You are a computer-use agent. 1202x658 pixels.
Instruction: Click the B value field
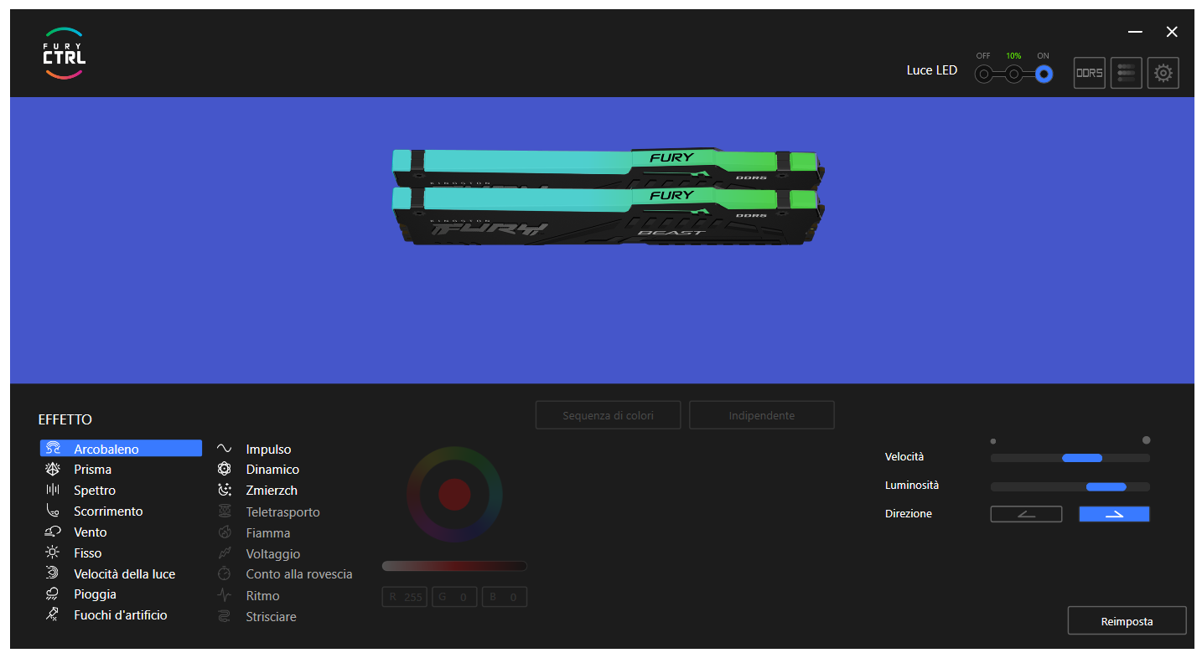click(x=504, y=597)
